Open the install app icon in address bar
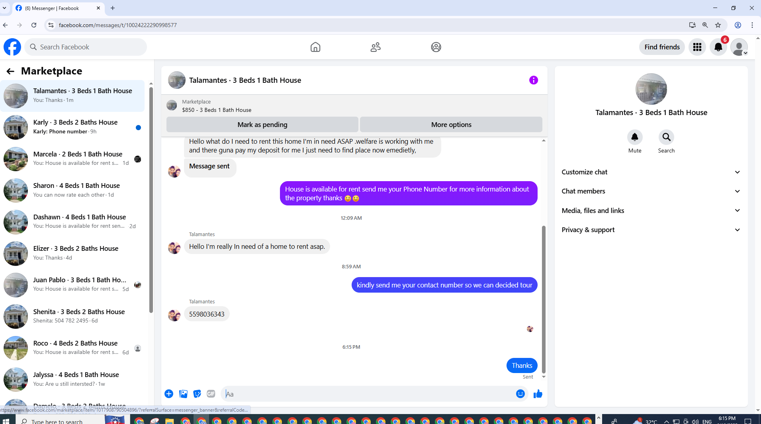Image resolution: width=761 pixels, height=424 pixels. coord(693,25)
